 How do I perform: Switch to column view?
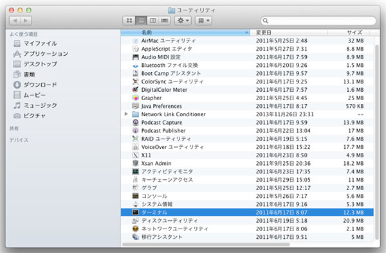(x=153, y=21)
